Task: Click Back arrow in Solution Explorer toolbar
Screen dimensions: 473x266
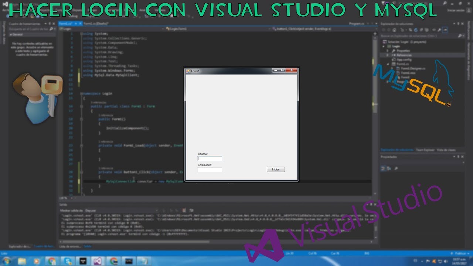Action: 384,30
